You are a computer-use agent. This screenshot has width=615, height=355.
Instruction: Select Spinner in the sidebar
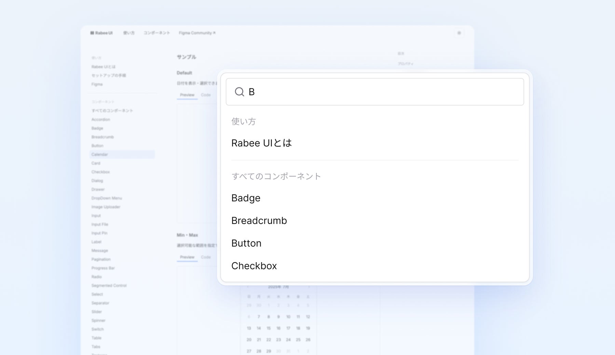[x=98, y=321]
